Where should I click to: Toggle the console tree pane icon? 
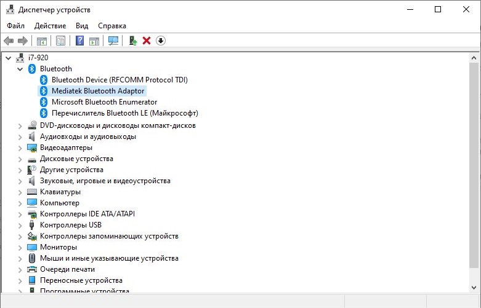click(x=42, y=41)
